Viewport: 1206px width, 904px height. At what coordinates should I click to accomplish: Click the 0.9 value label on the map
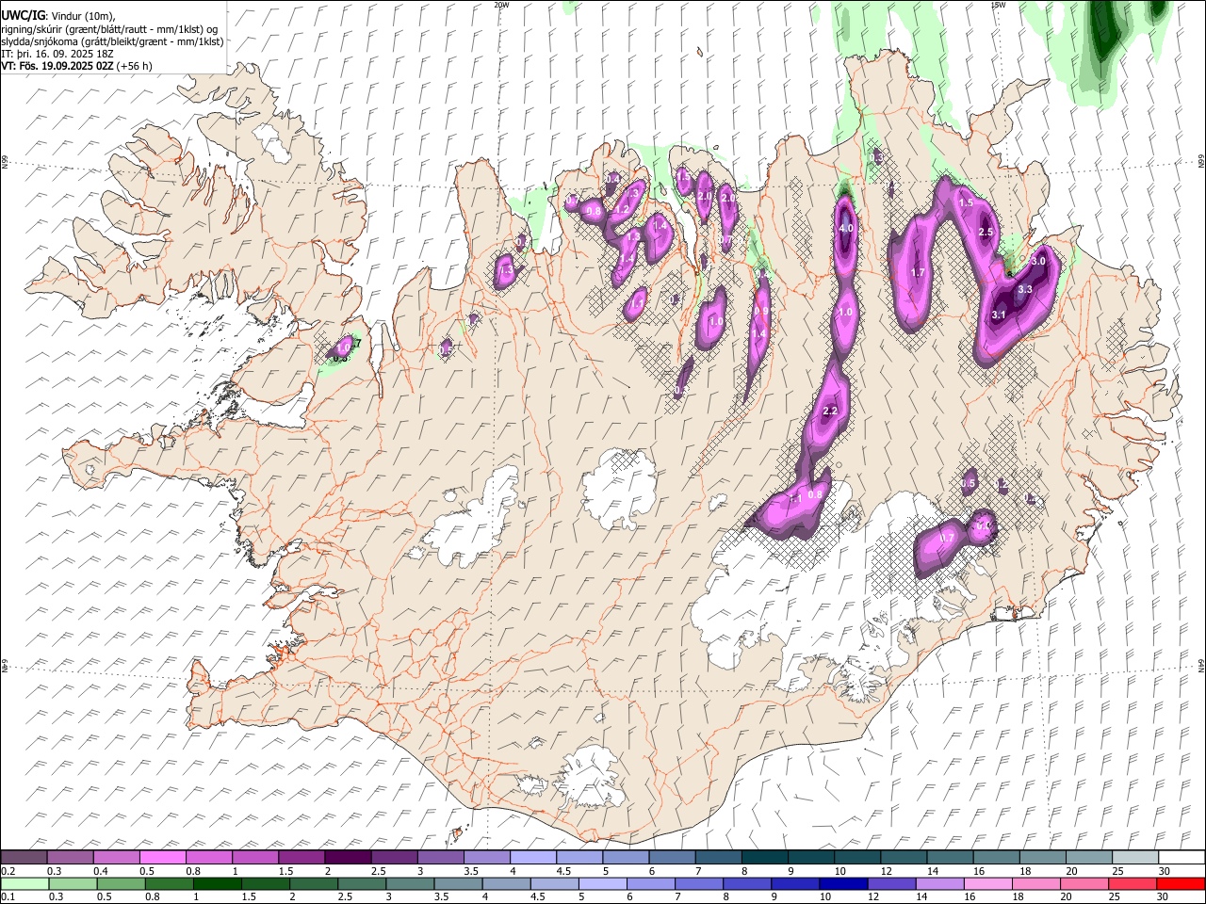click(x=761, y=312)
